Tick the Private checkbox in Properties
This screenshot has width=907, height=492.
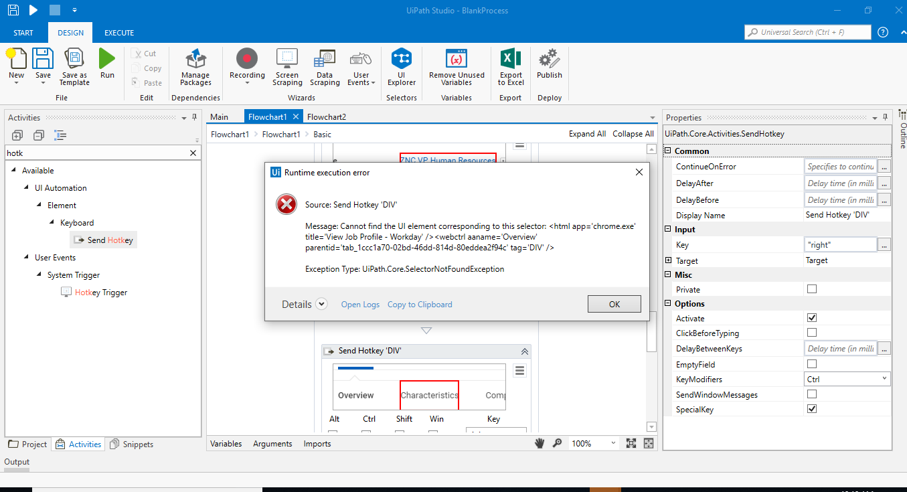[812, 290]
